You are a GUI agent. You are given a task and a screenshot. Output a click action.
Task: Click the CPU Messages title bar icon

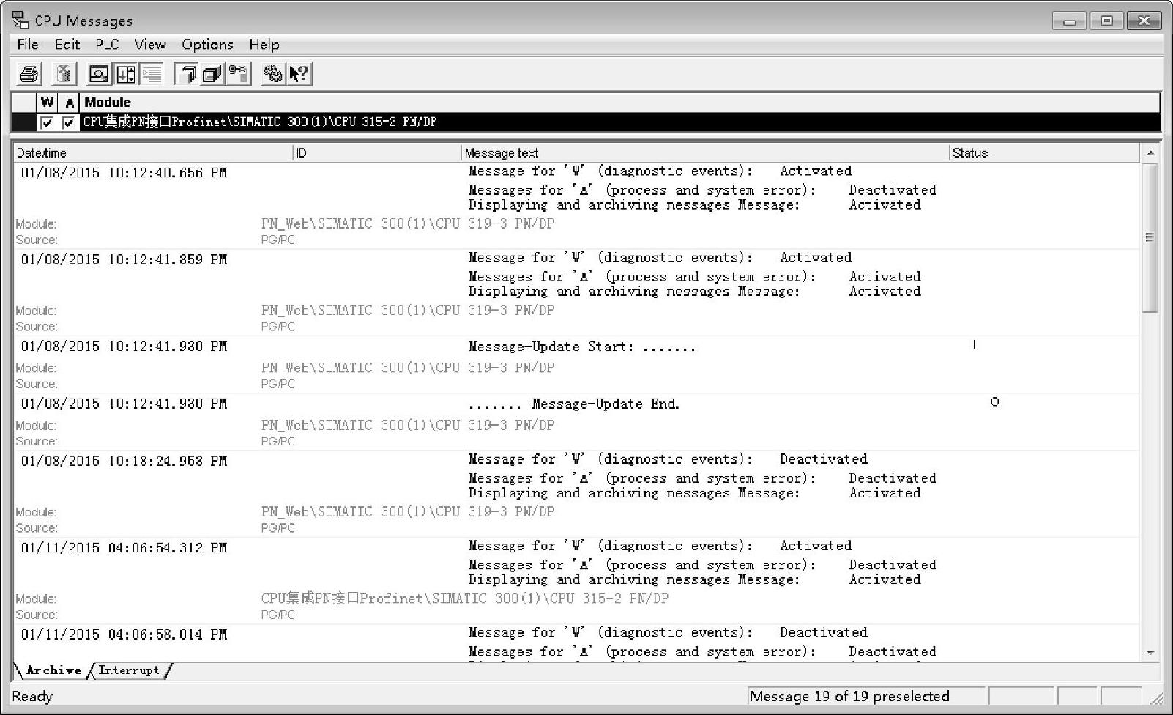tap(21, 21)
